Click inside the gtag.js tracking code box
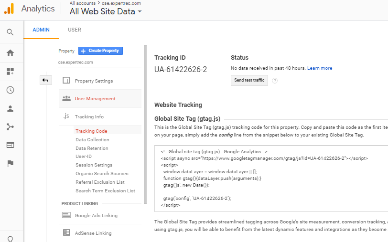388x242 pixels. click(271, 179)
